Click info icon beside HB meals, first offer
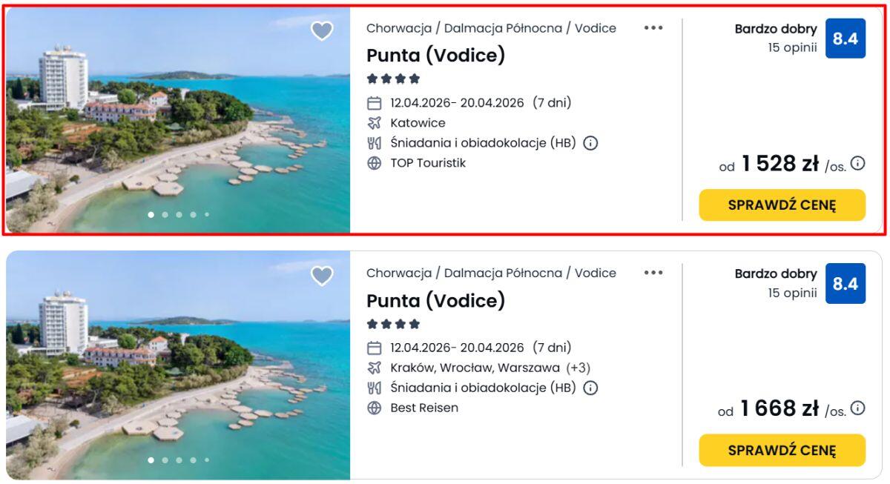890x484 pixels. [x=590, y=143]
